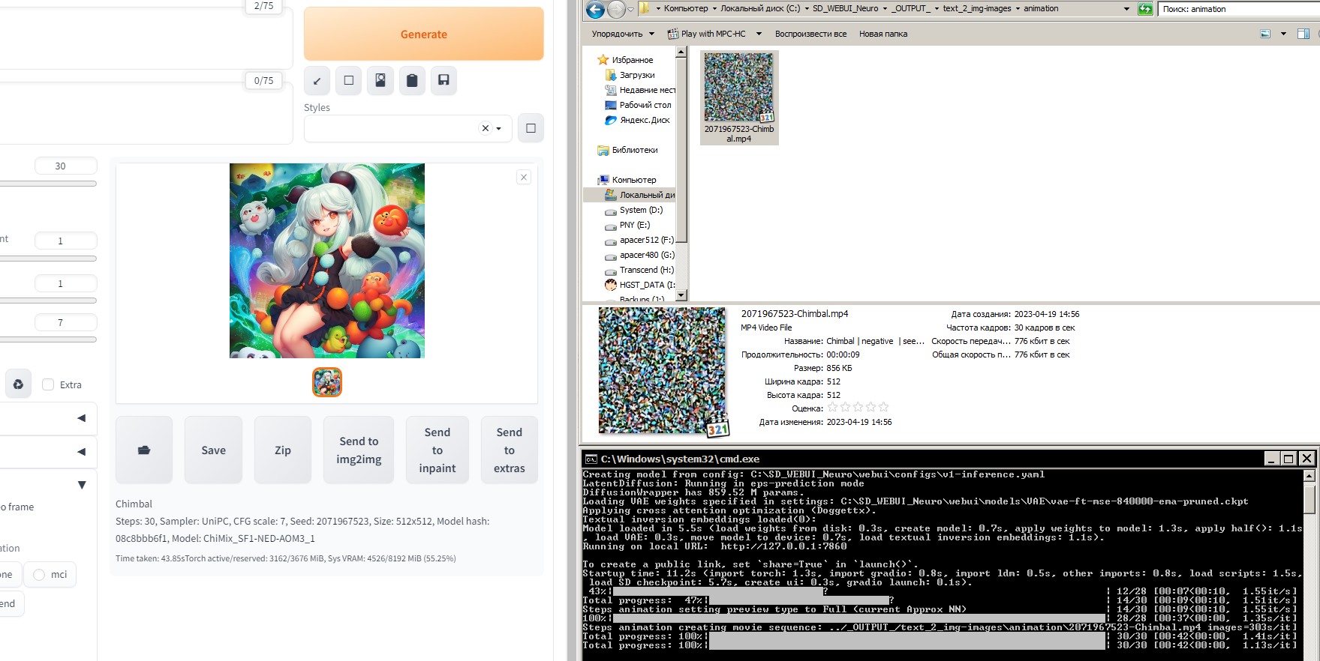Image resolution: width=1320 pixels, height=661 pixels.
Task: Click the steps number field showing 30
Action: point(66,166)
